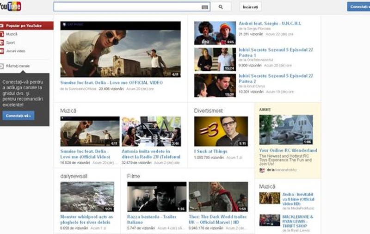Open I Suck at Things title link
Viewport: 370px width, 234px height.
pyautogui.click(x=211, y=151)
